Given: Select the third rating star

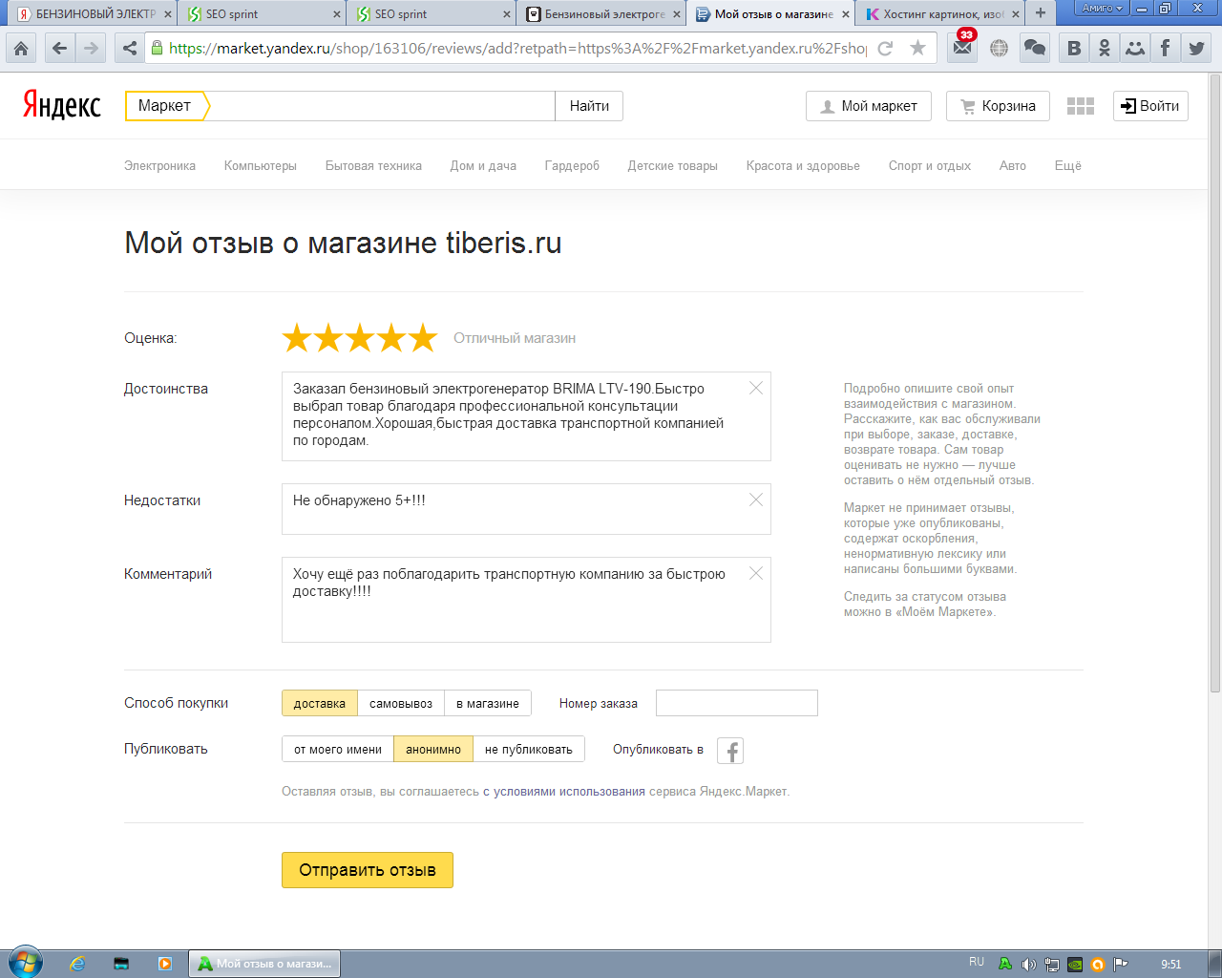Looking at the screenshot, I should coord(360,337).
